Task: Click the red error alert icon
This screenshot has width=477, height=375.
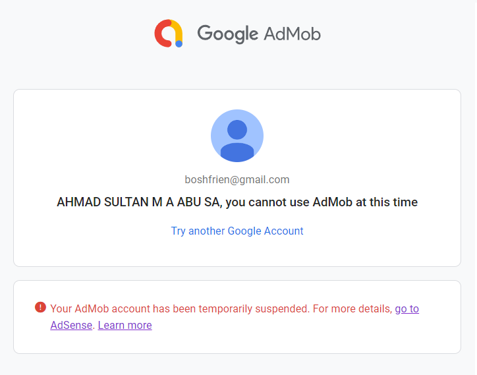Action: pos(40,307)
